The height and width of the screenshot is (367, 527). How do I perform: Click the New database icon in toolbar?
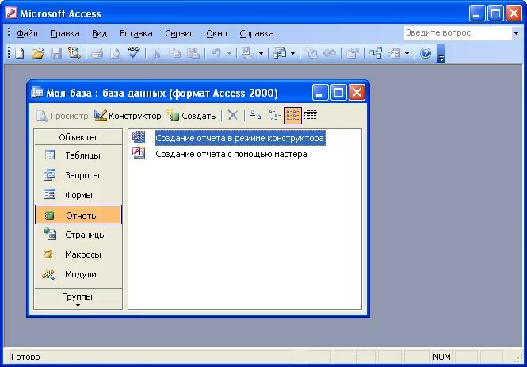pos(20,53)
